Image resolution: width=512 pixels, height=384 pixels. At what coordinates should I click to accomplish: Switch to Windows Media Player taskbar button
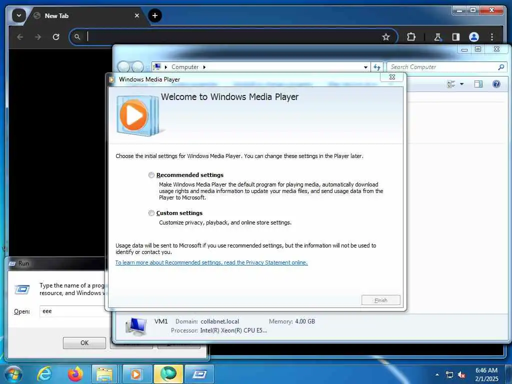[136, 374]
